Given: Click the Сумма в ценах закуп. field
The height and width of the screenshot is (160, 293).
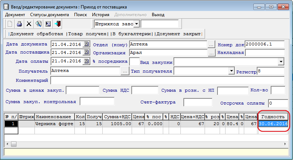Looking at the screenshot, I should pos(83,91).
